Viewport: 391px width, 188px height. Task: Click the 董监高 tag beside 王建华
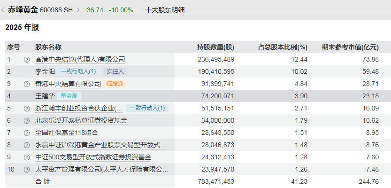[70, 96]
